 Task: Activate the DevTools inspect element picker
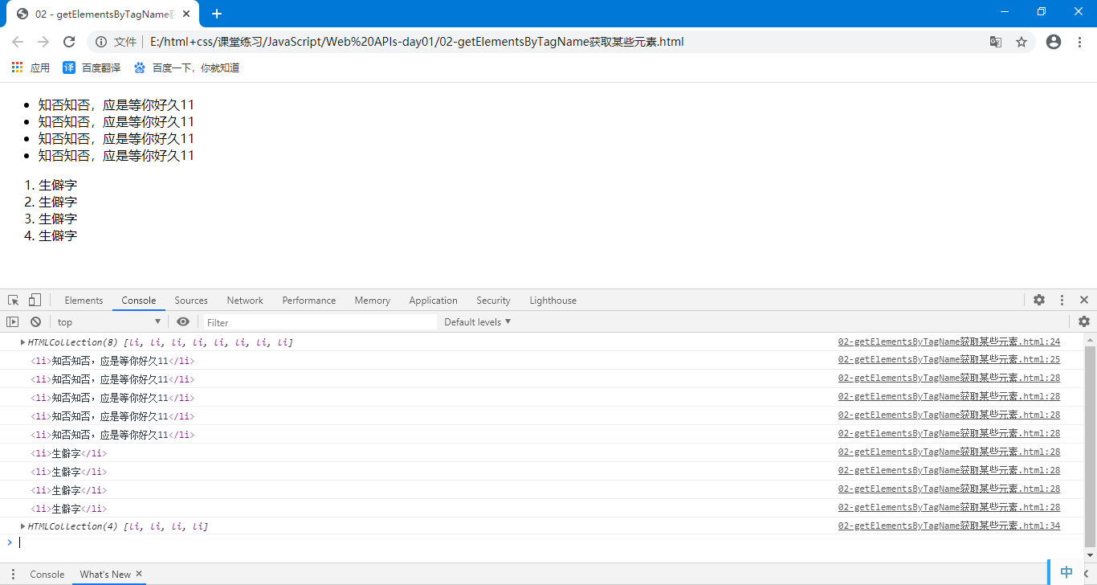pyautogui.click(x=14, y=300)
